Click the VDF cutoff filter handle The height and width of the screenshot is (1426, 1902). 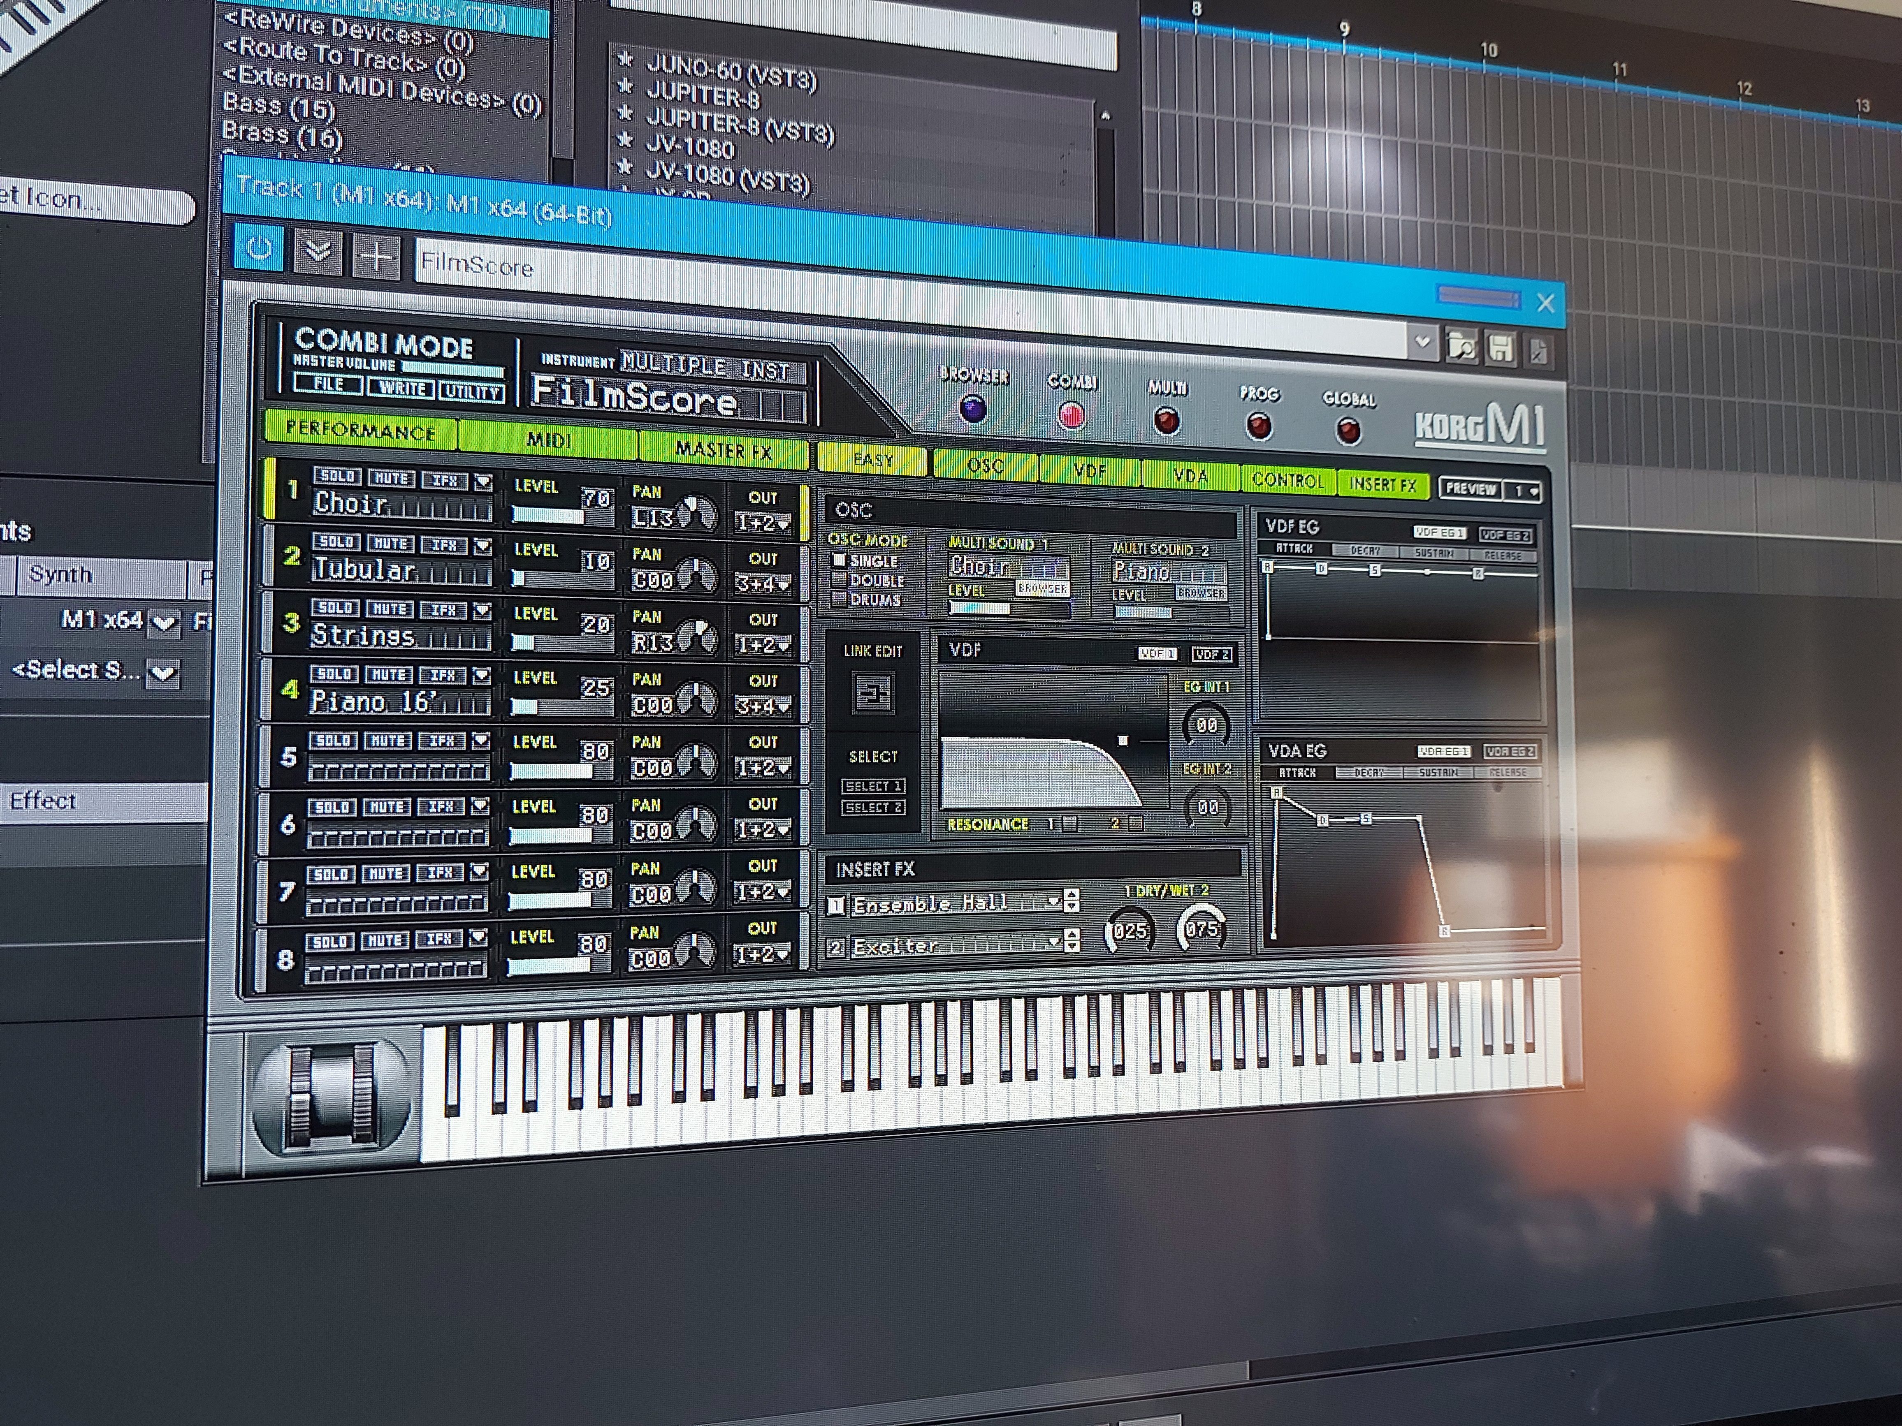[x=1122, y=740]
